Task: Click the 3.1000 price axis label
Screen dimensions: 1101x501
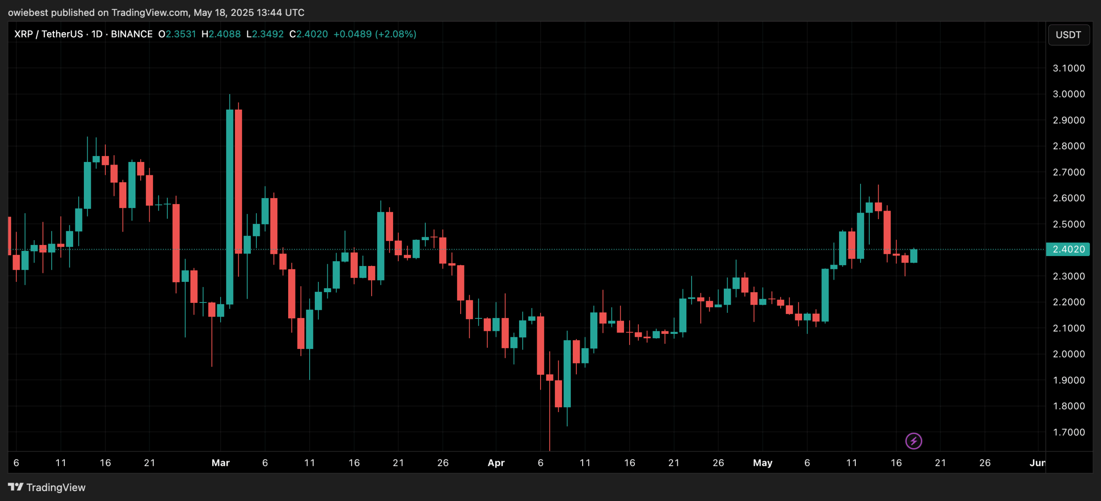Action: pyautogui.click(x=1069, y=68)
